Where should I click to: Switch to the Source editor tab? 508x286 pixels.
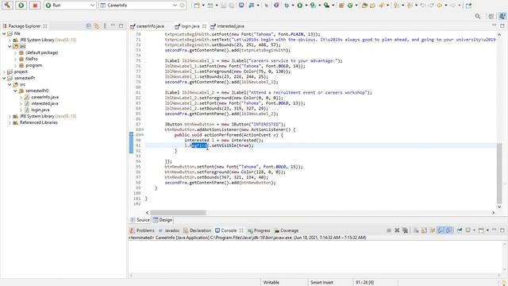coord(140,220)
